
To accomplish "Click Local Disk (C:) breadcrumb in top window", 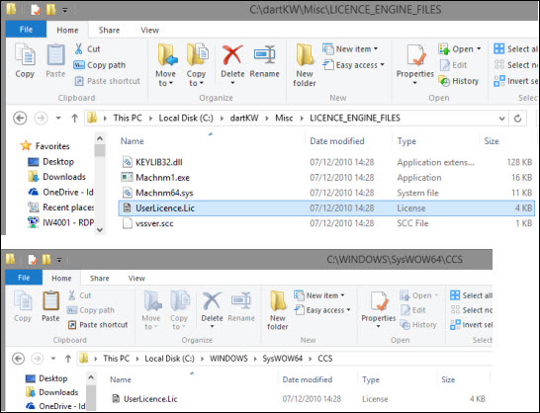I will [186, 118].
